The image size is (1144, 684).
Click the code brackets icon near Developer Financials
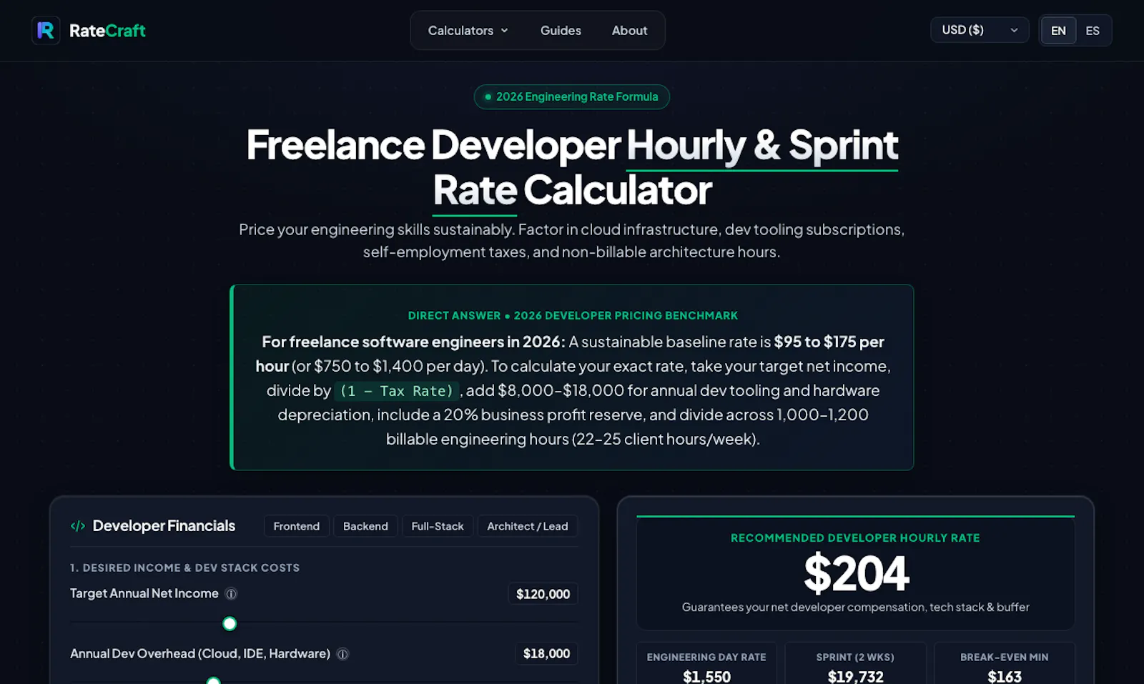tap(78, 526)
